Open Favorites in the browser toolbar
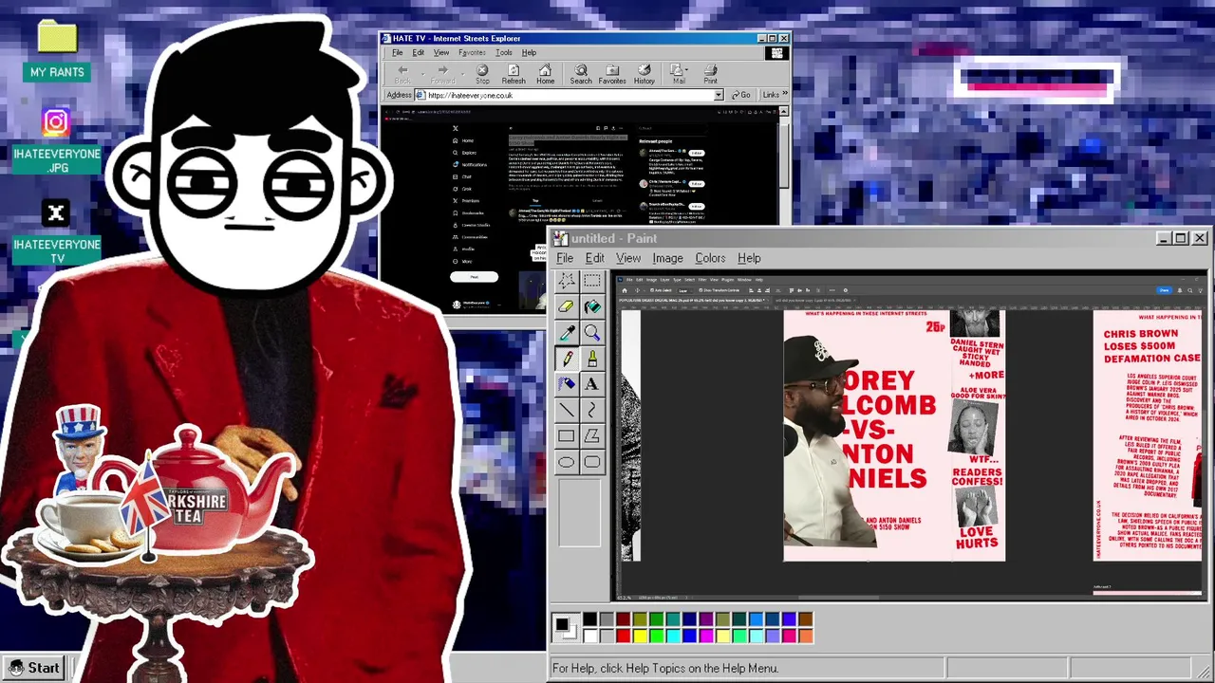1215x683 pixels. click(612, 74)
